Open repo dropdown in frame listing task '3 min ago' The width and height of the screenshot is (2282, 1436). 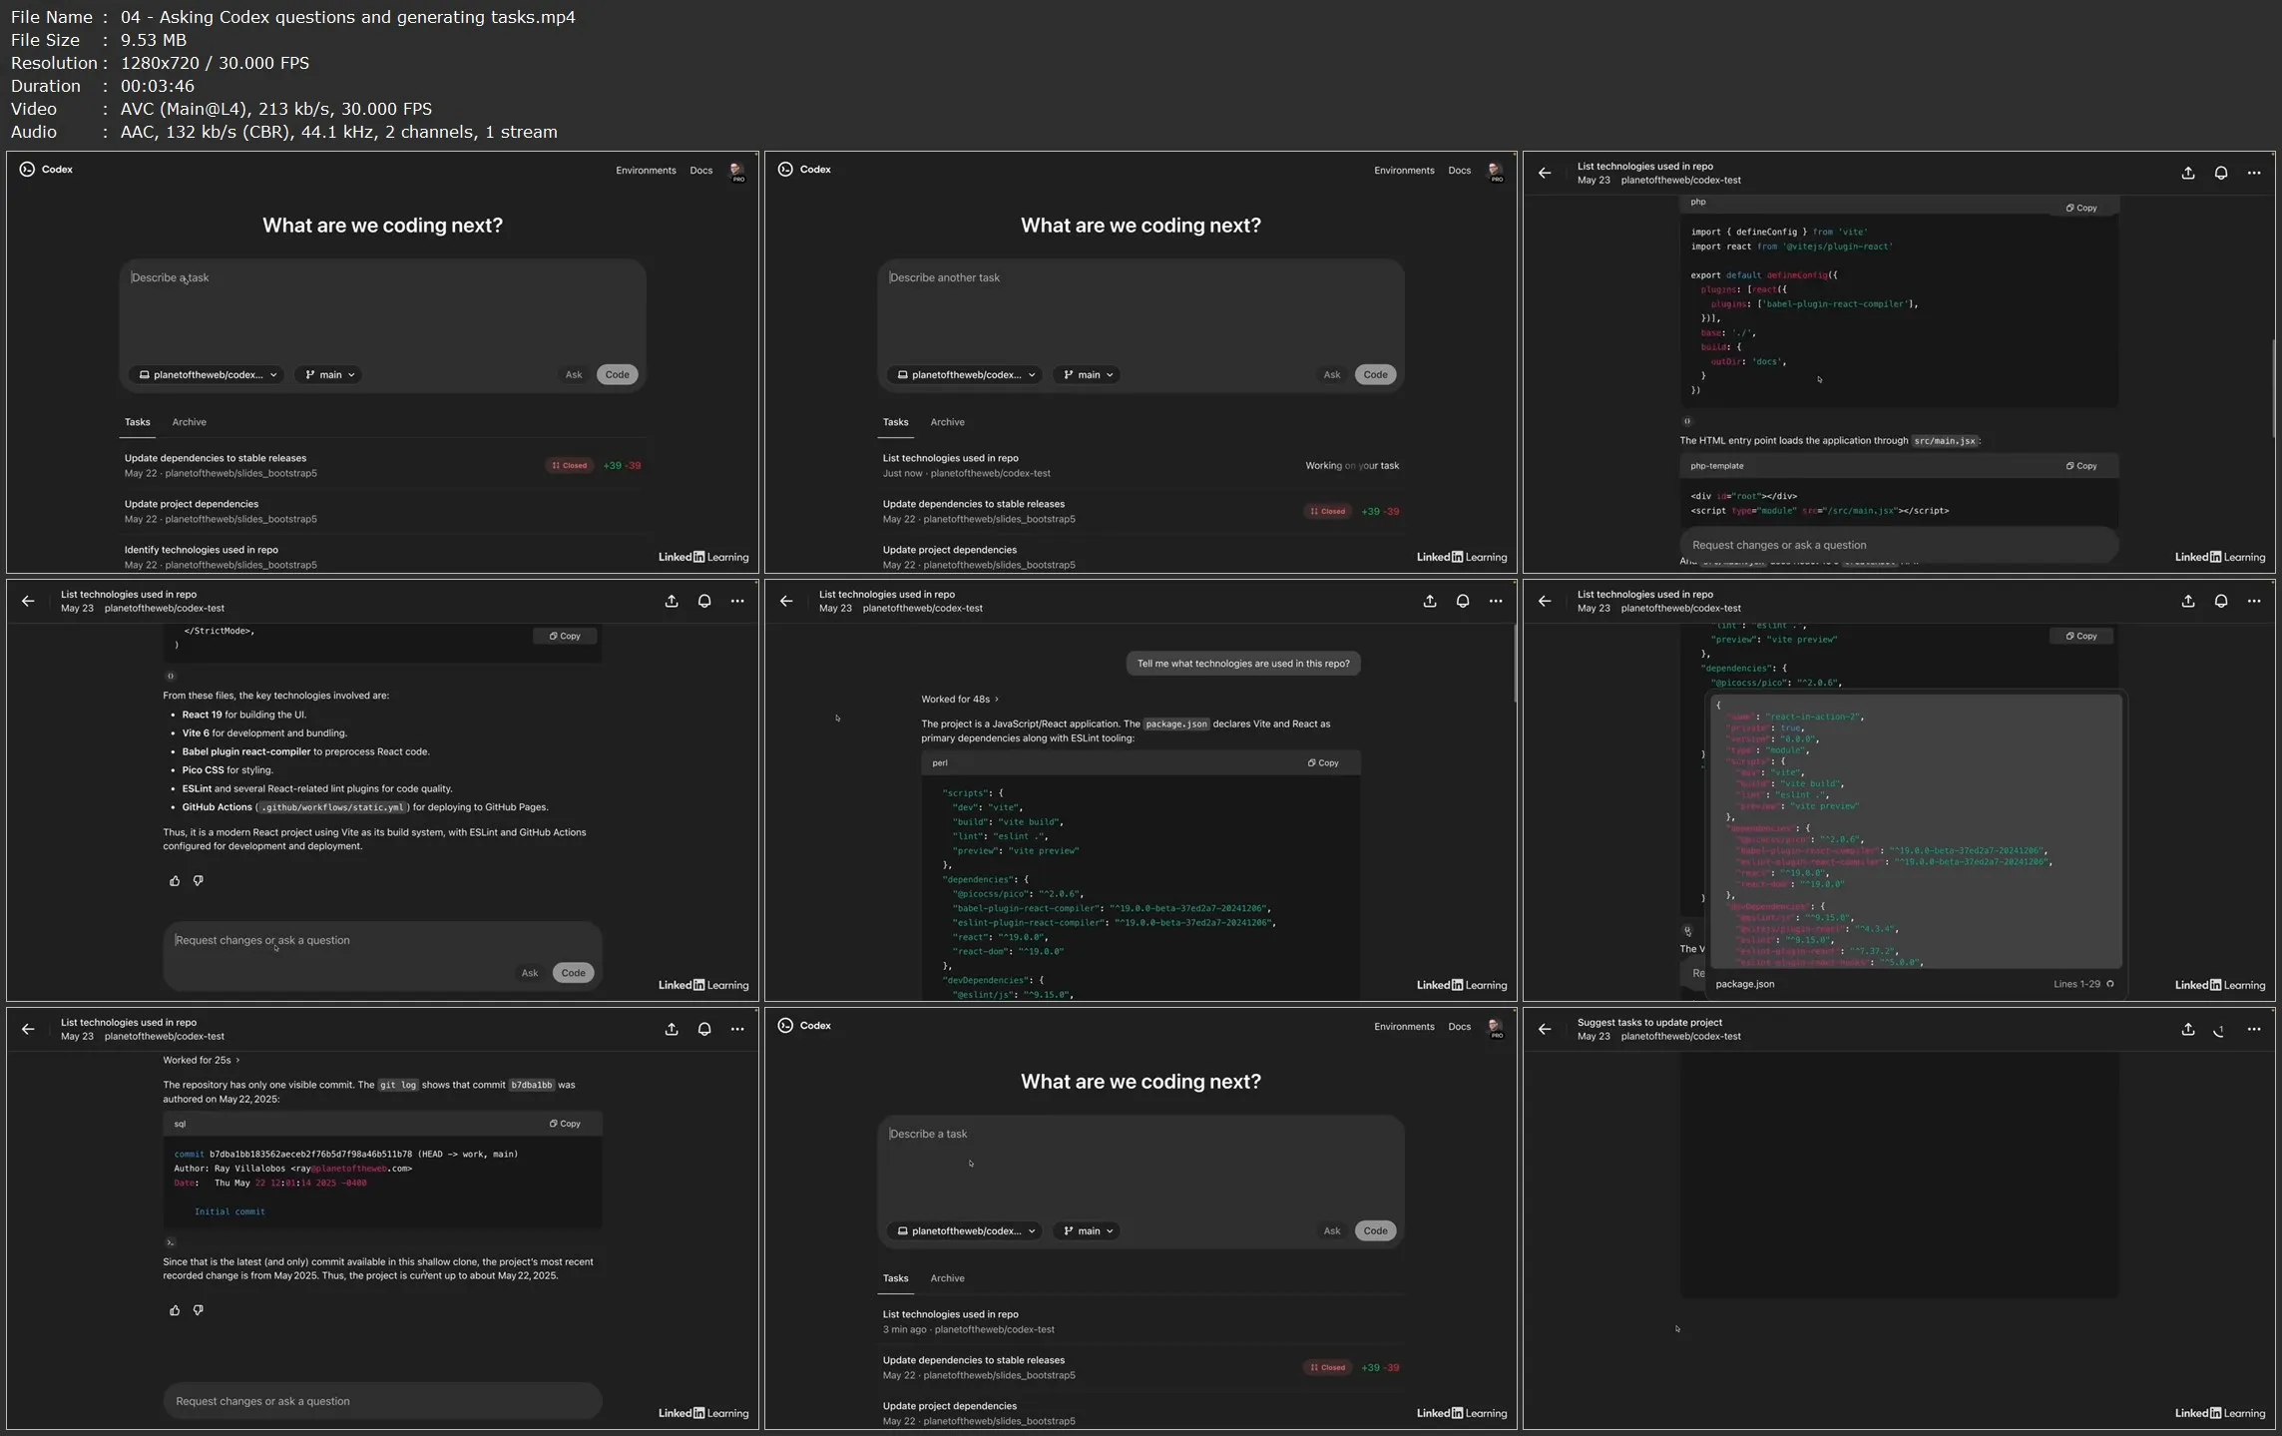pyautogui.click(x=964, y=1231)
